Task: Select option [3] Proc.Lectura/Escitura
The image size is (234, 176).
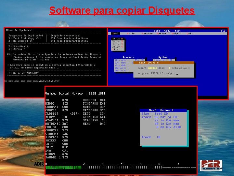Action: coord(69,38)
